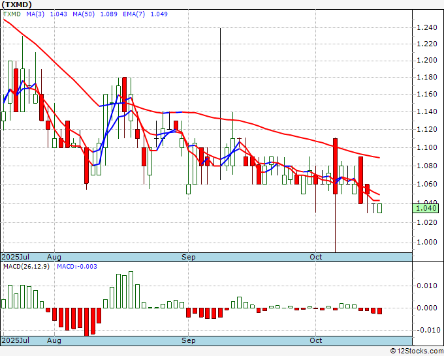Click the 1.100 price axis label
Viewport: 444px width, 356px height.
tap(427, 147)
